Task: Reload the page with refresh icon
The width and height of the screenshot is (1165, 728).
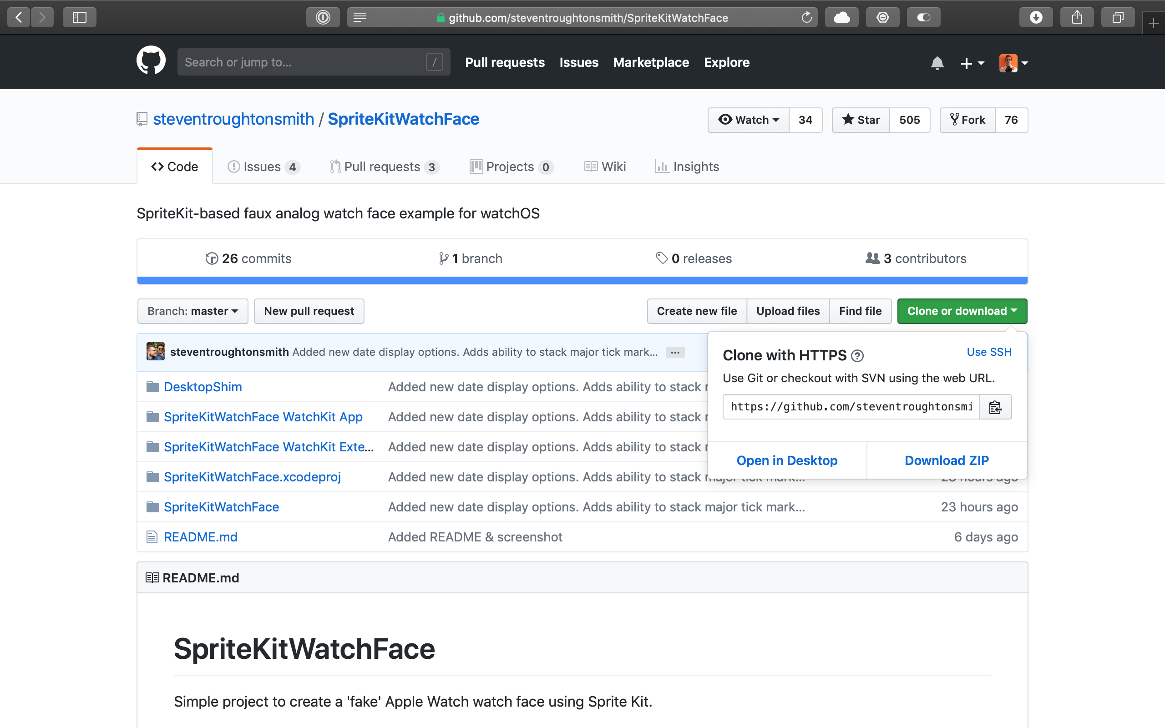Action: point(806,18)
